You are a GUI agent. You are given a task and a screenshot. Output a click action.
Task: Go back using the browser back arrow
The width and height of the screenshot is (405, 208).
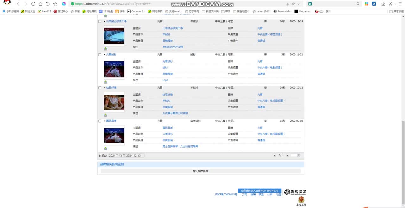pyautogui.click(x=18, y=4)
